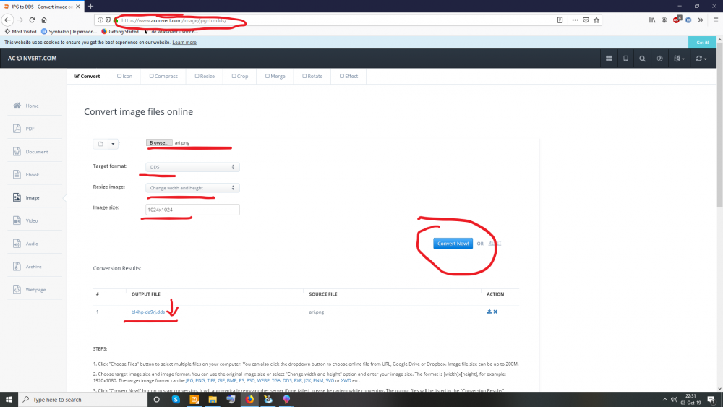This screenshot has width=723, height=407.
Task: Open the Most Visited bookmarks folder
Action: pos(20,32)
